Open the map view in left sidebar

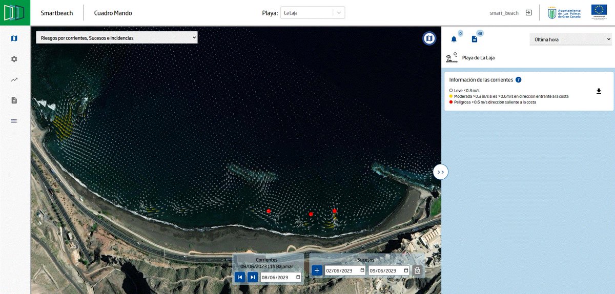[14, 38]
